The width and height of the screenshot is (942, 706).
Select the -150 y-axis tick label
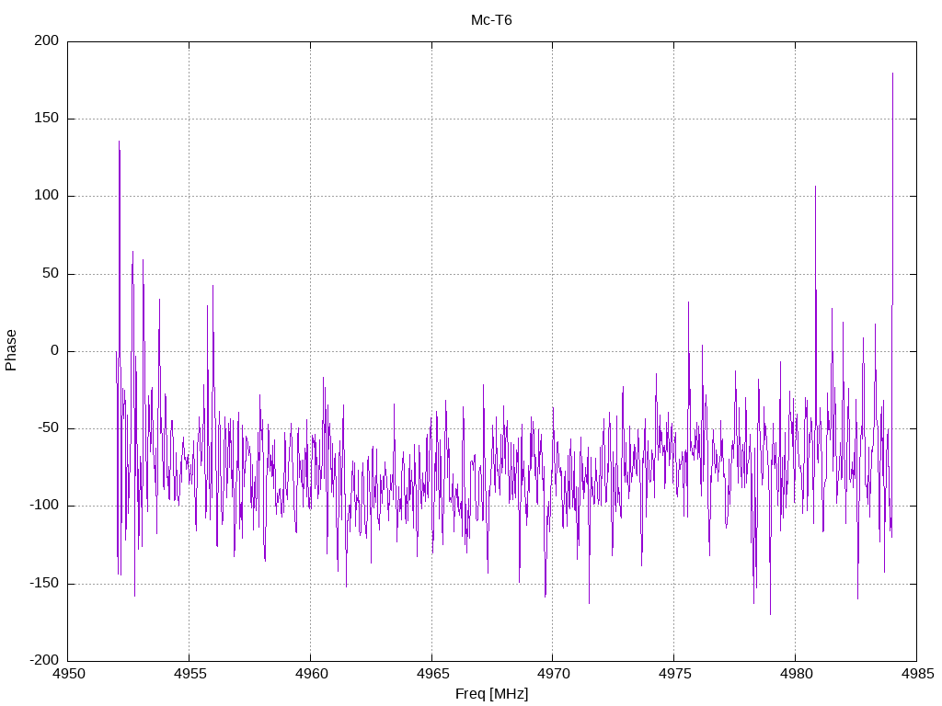pos(44,584)
